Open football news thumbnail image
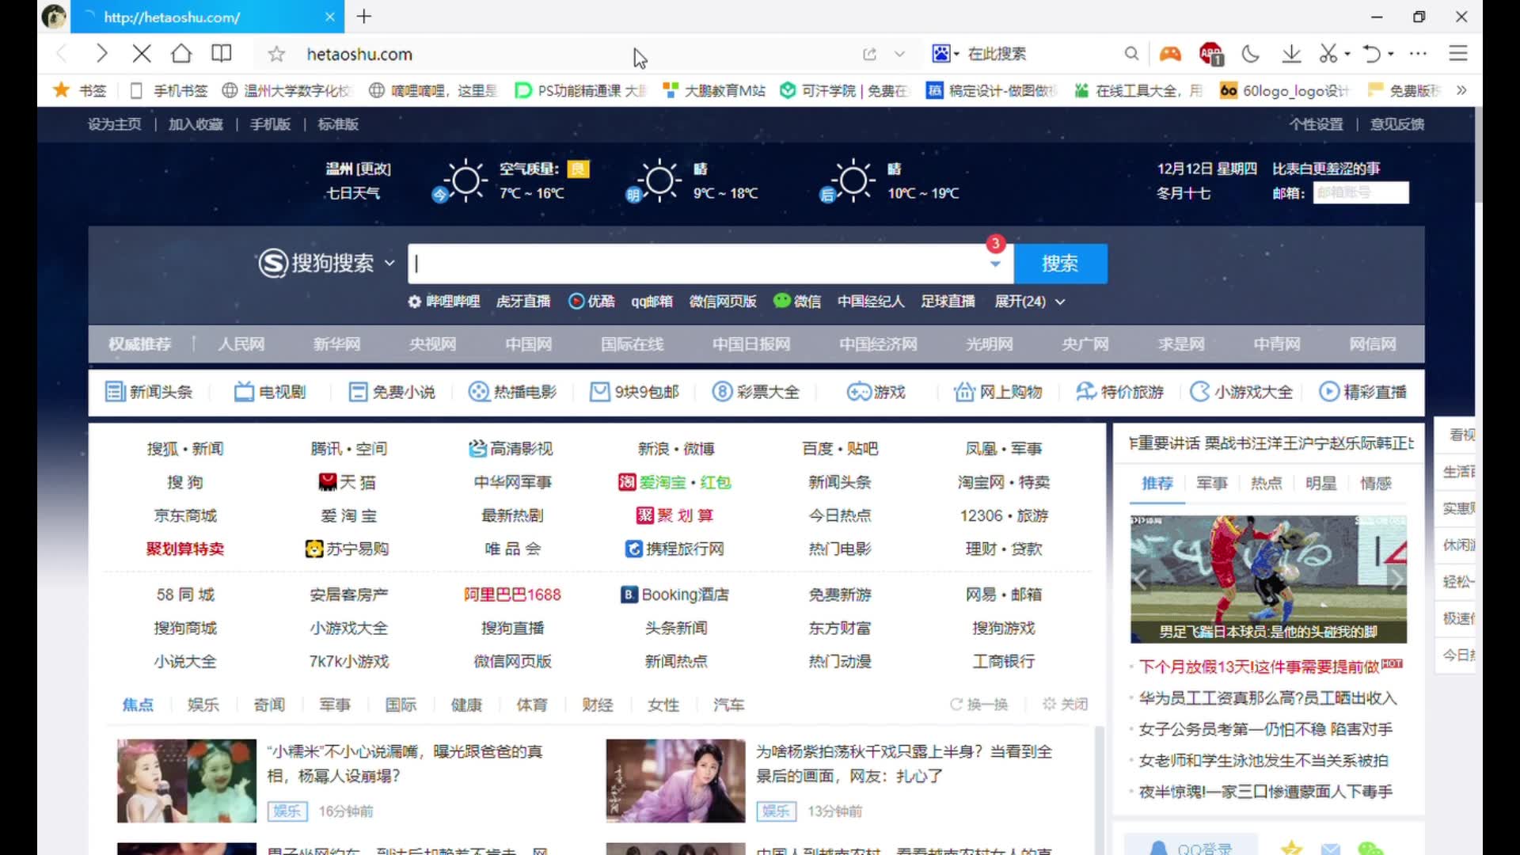 tap(1268, 579)
